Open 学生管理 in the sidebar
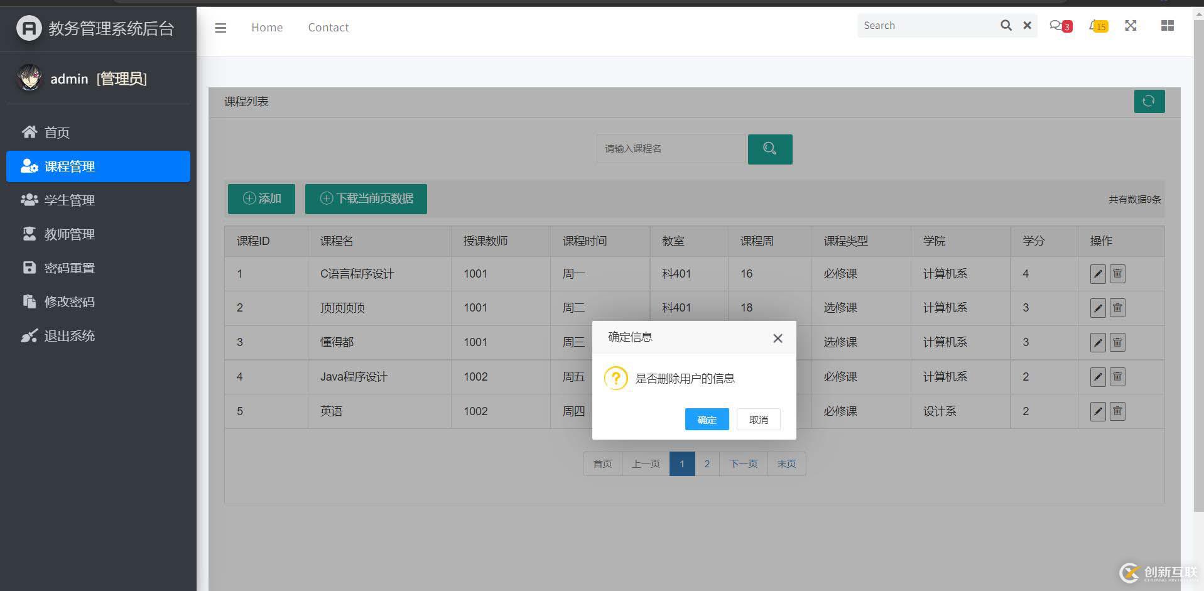1204x591 pixels. click(x=69, y=200)
